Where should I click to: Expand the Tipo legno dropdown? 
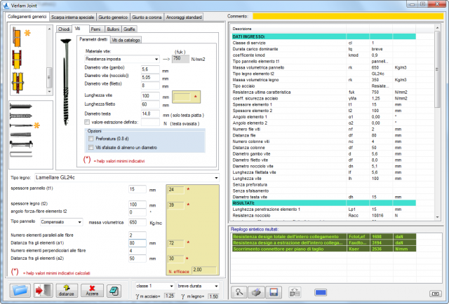tap(216, 178)
